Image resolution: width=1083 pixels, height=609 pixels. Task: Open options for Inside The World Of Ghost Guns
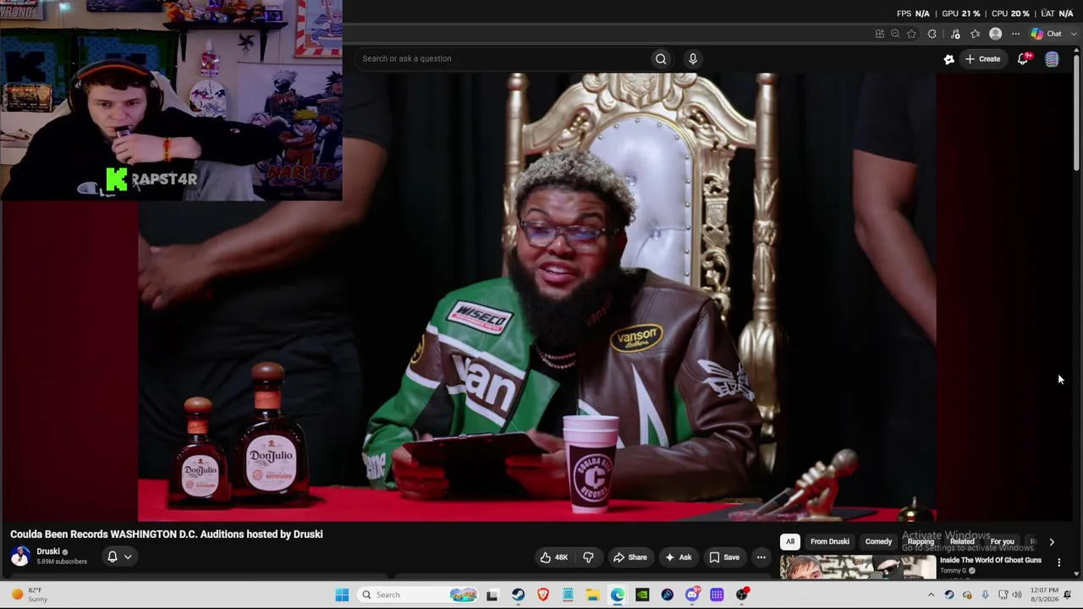coord(1058,562)
